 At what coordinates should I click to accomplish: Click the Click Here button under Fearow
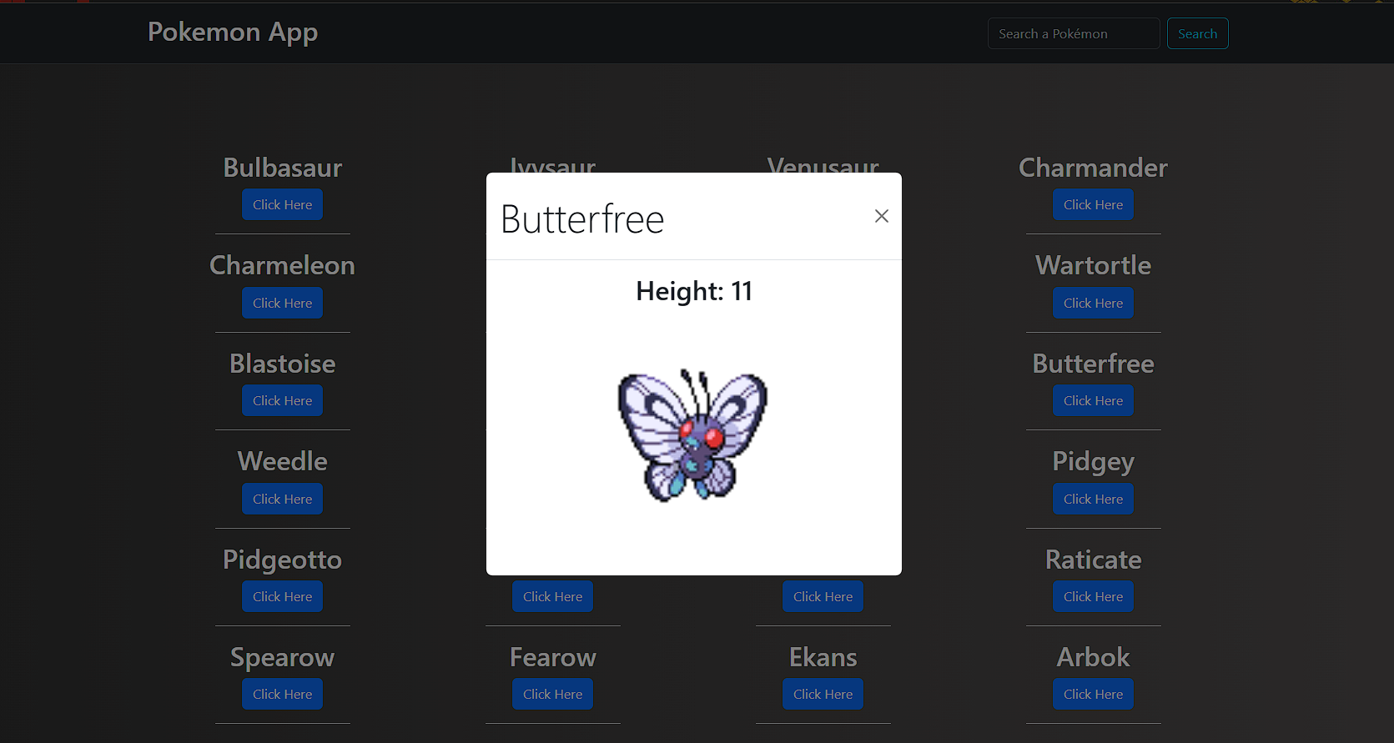(x=552, y=694)
